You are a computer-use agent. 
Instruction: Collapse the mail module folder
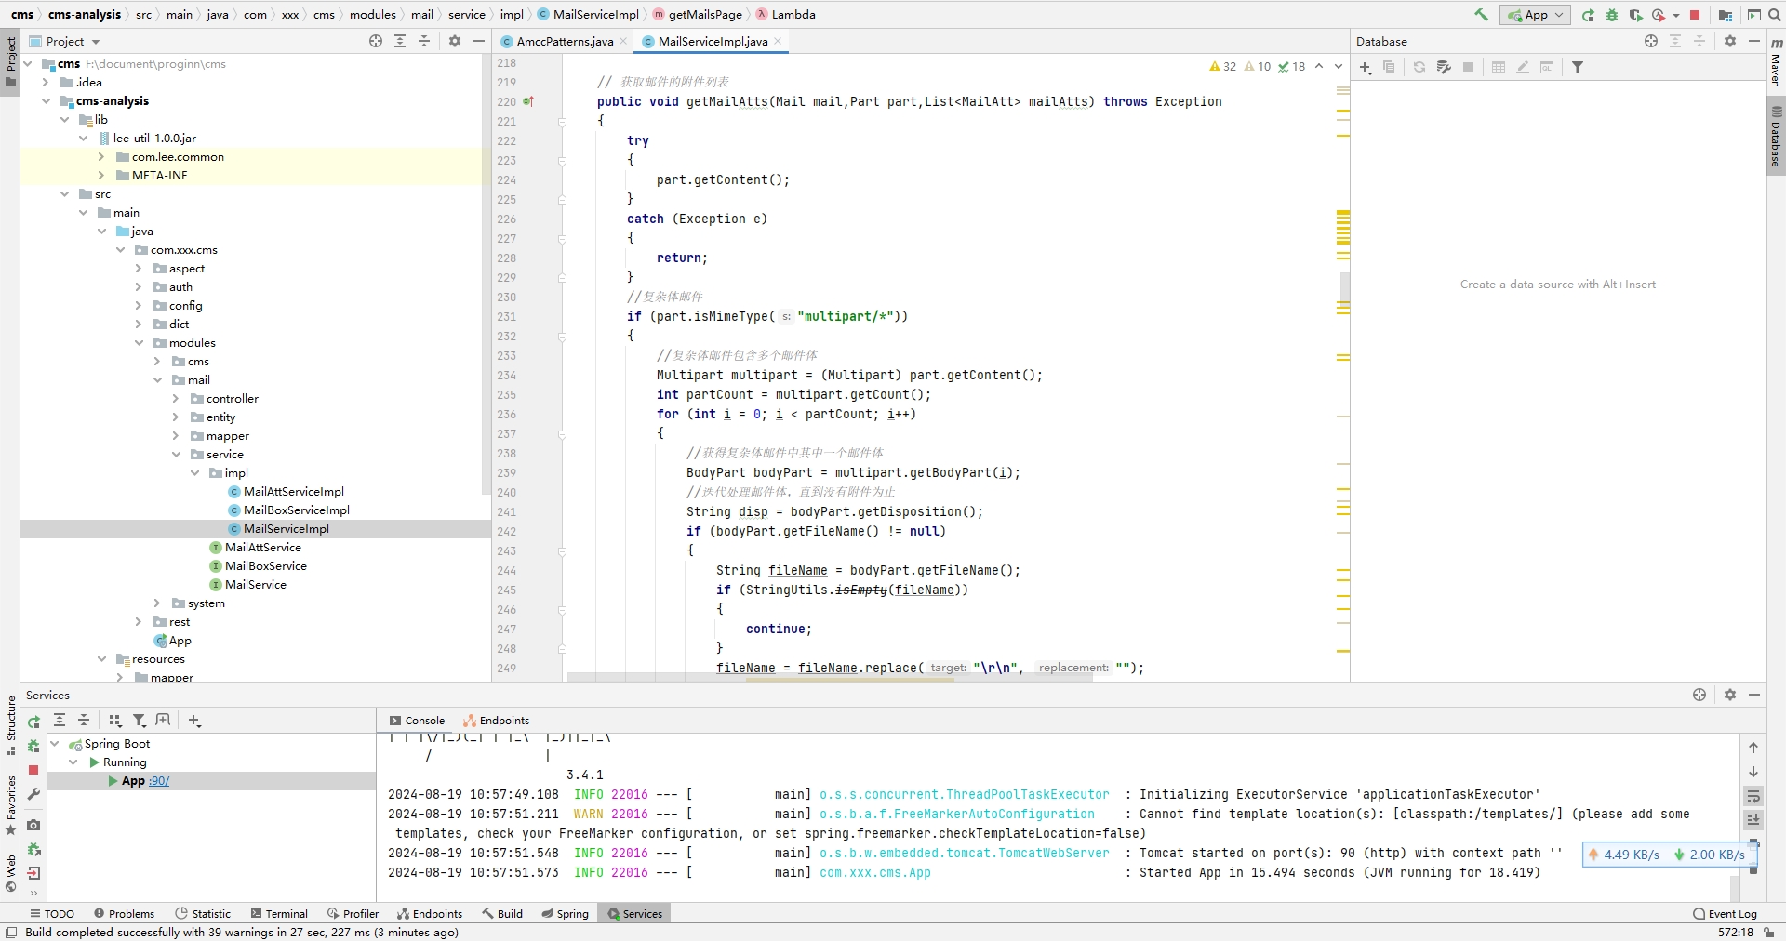157,380
